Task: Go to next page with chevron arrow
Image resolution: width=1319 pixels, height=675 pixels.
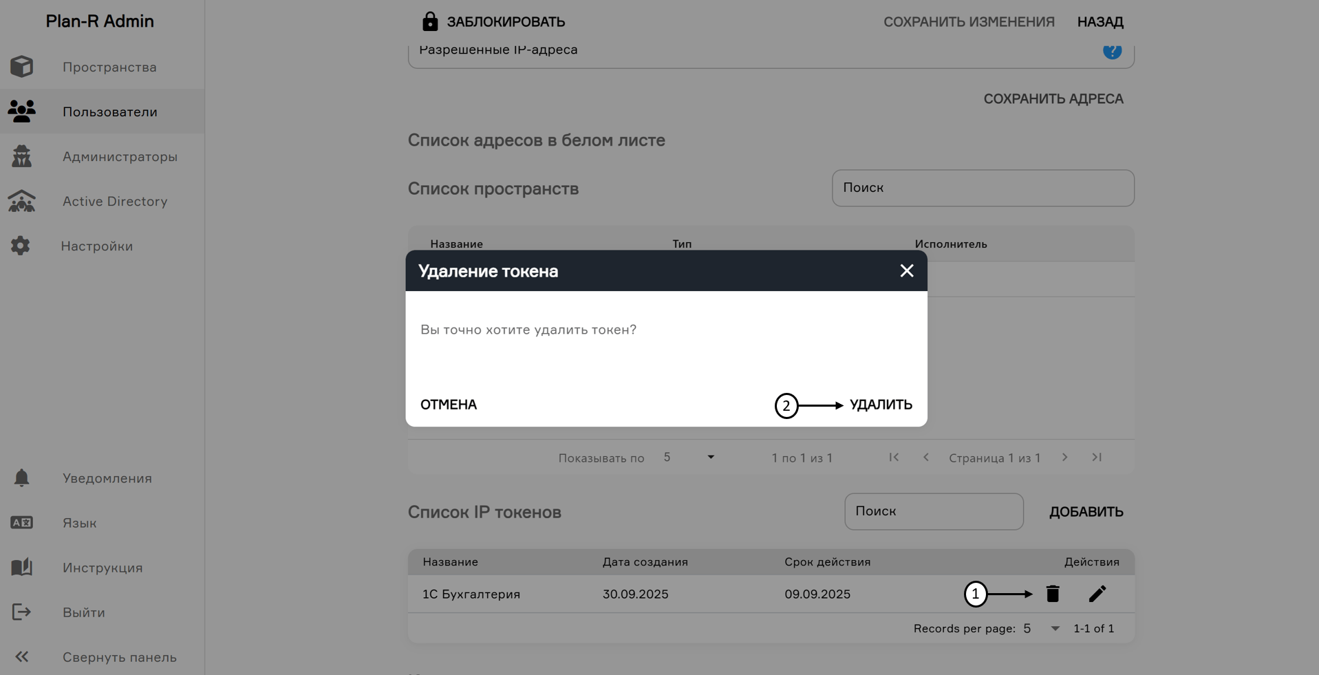Action: [1065, 457]
